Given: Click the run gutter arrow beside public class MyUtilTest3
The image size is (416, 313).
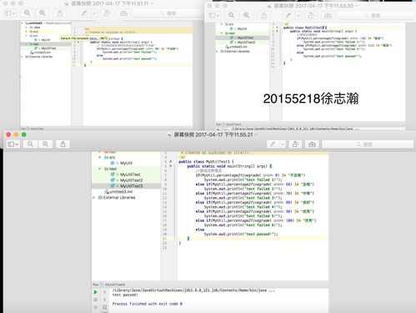Looking at the screenshot, I should point(171,161).
